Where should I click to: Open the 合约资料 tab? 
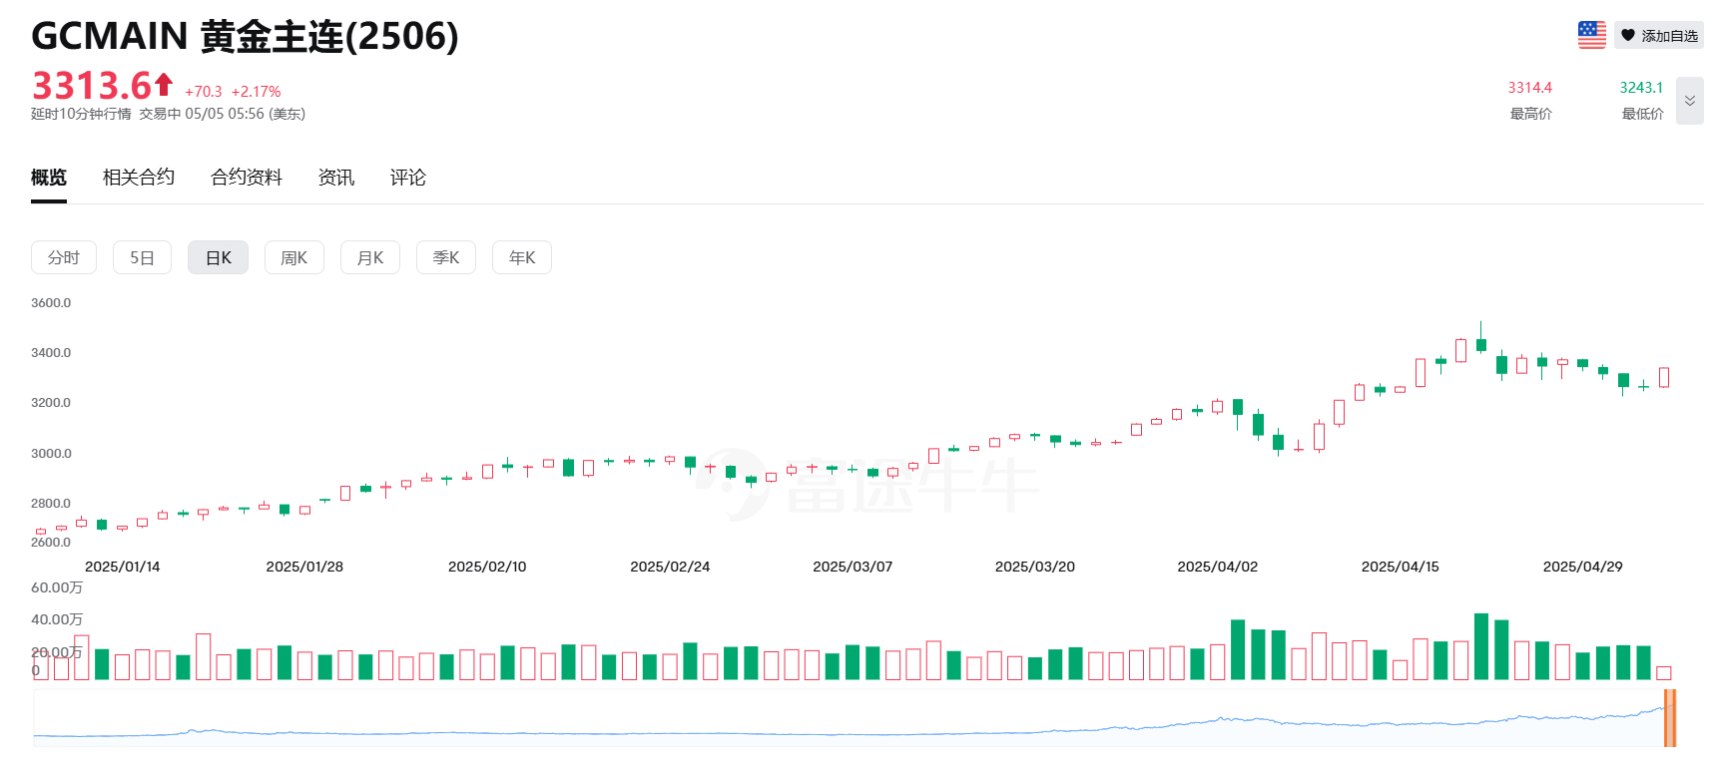247,178
